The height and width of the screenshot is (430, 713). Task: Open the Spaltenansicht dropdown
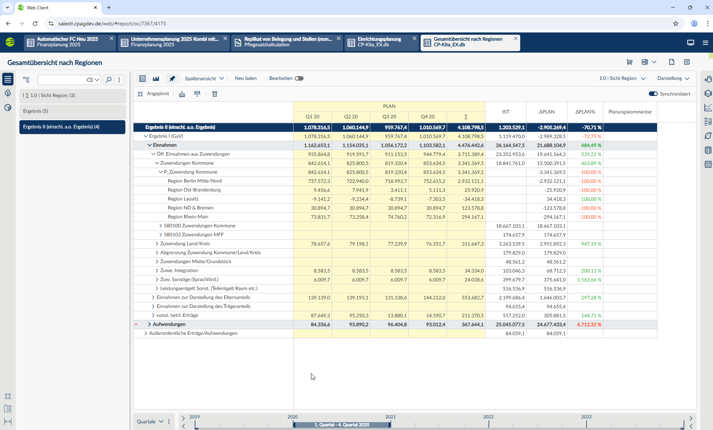(204, 78)
